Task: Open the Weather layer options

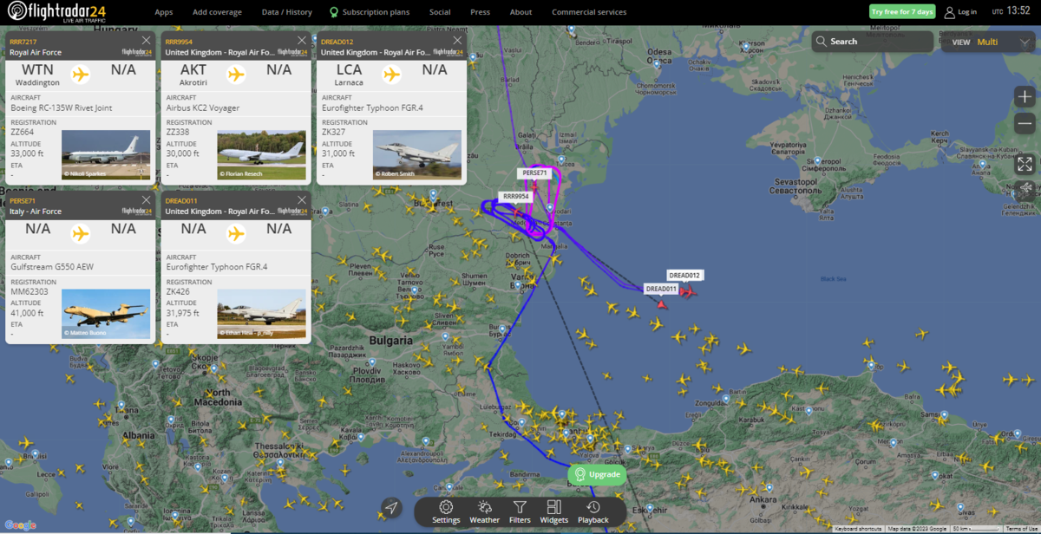Action: point(484,511)
